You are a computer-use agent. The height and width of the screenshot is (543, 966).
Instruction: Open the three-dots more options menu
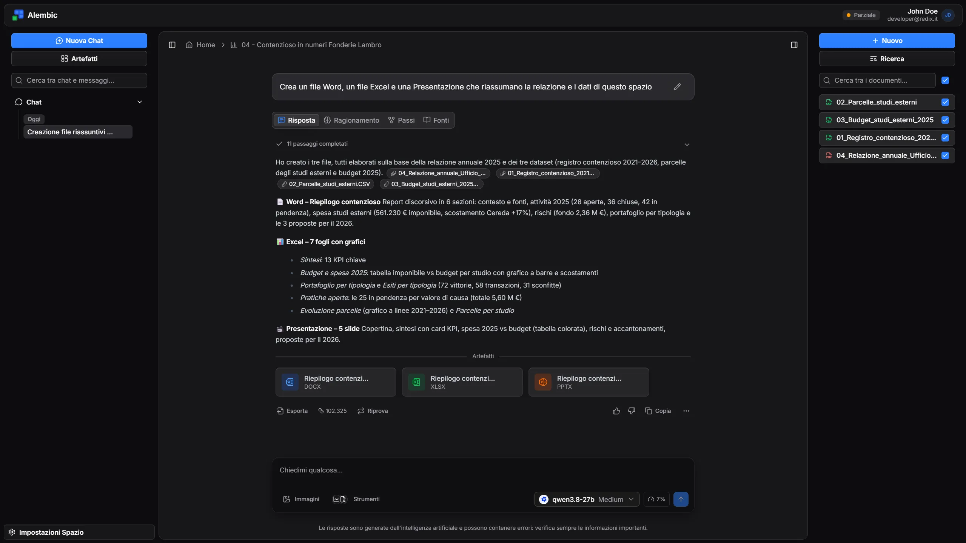(x=686, y=411)
